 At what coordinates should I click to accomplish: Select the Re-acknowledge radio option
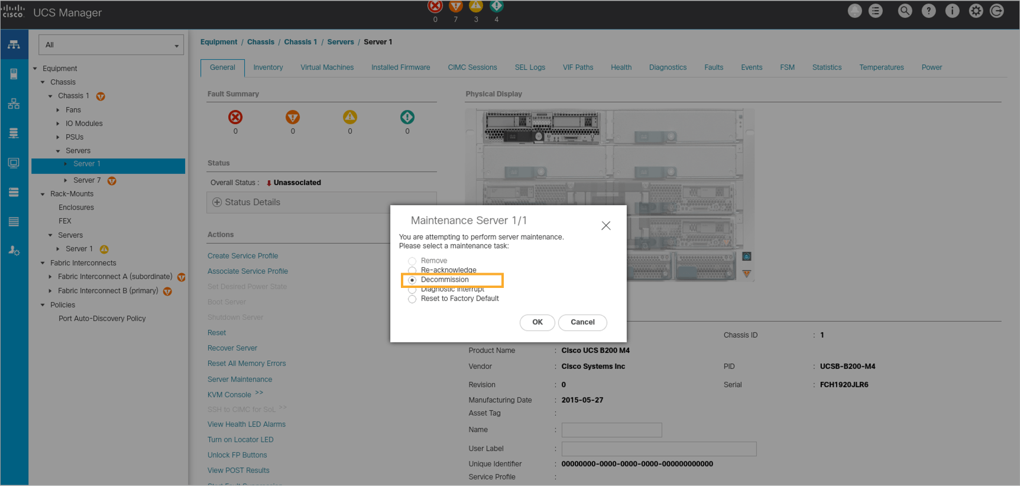tap(412, 270)
